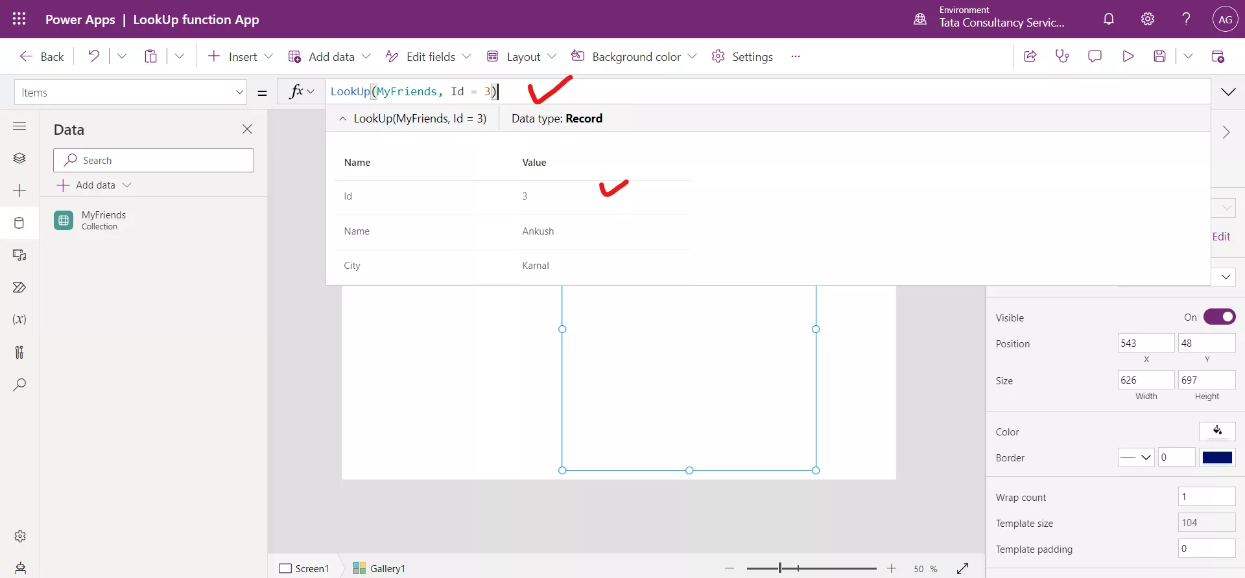1245x578 pixels.
Task: Open the Comments icon
Action: 1095,56
